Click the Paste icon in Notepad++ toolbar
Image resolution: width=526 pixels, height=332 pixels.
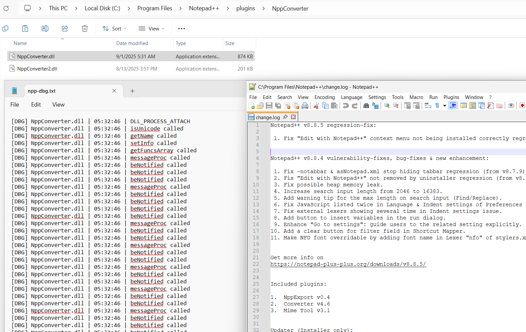point(334,106)
